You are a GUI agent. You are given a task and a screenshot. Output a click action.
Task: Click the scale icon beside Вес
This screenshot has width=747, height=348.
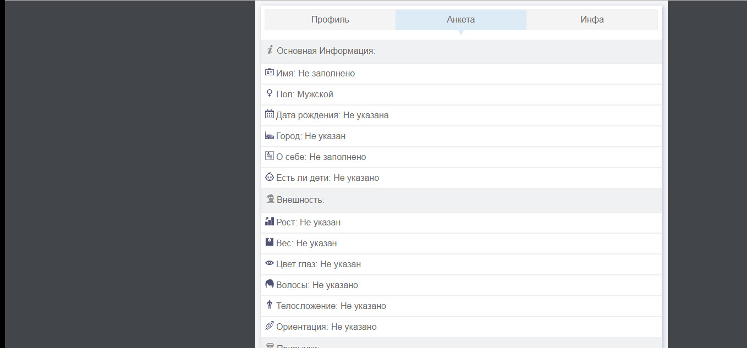point(270,242)
